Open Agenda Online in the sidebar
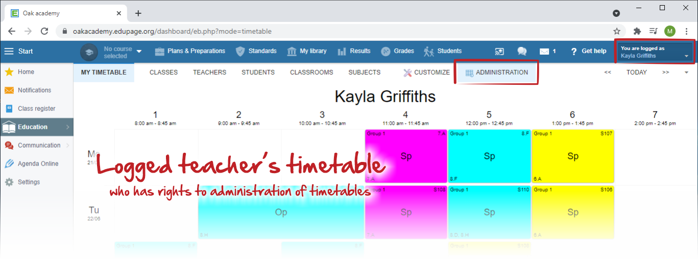Viewport: 698px width, 260px height. 37,164
